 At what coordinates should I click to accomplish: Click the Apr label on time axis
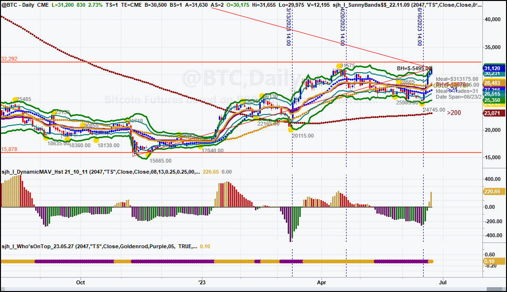coord(321,283)
